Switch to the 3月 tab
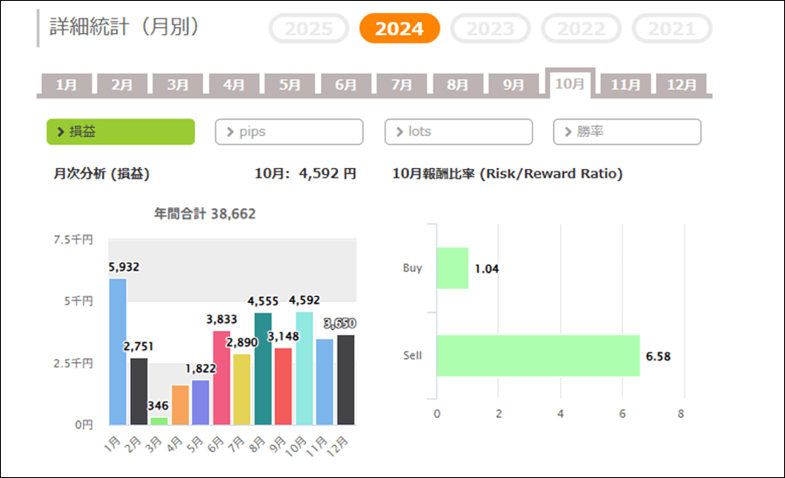785x478 pixels. click(x=178, y=84)
